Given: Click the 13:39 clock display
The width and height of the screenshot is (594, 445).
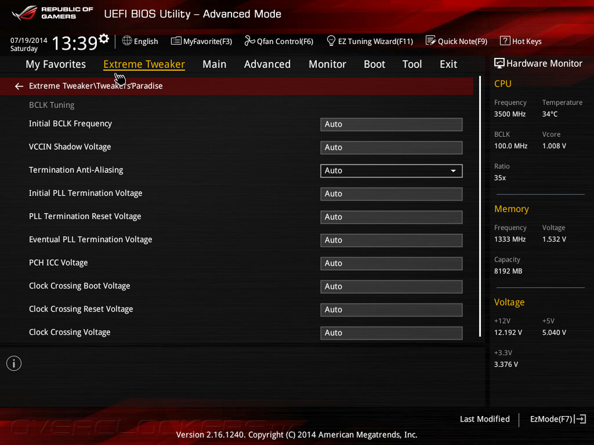Looking at the screenshot, I should coord(75,43).
